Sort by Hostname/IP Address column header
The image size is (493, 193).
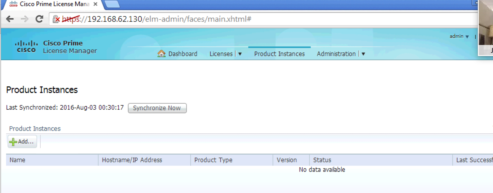click(144, 160)
